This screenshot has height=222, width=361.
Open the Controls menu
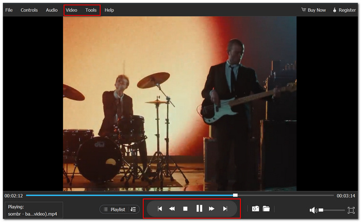tap(29, 10)
